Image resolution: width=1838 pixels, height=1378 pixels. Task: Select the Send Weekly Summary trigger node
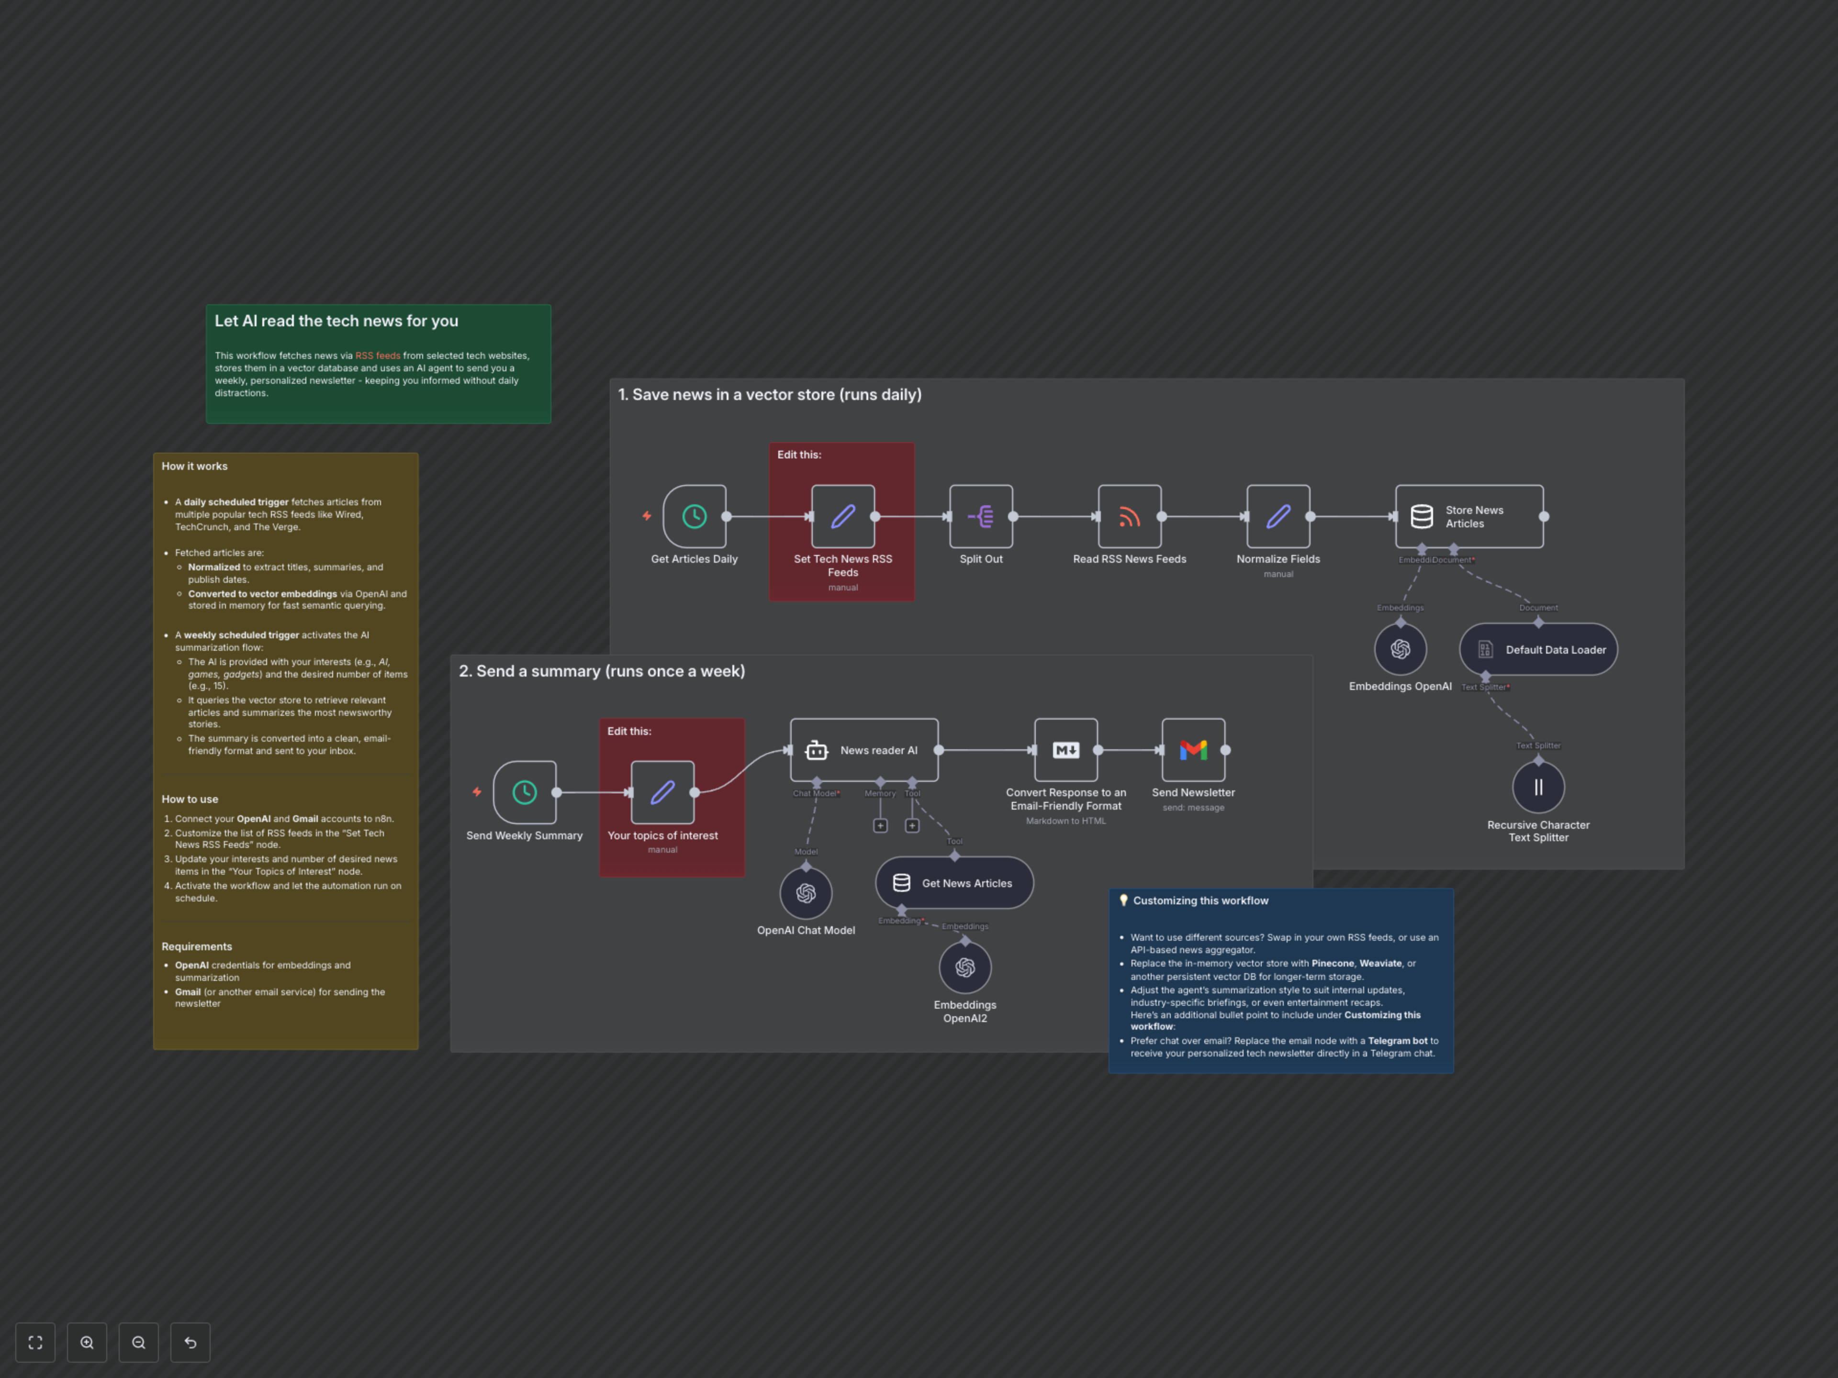click(x=524, y=792)
